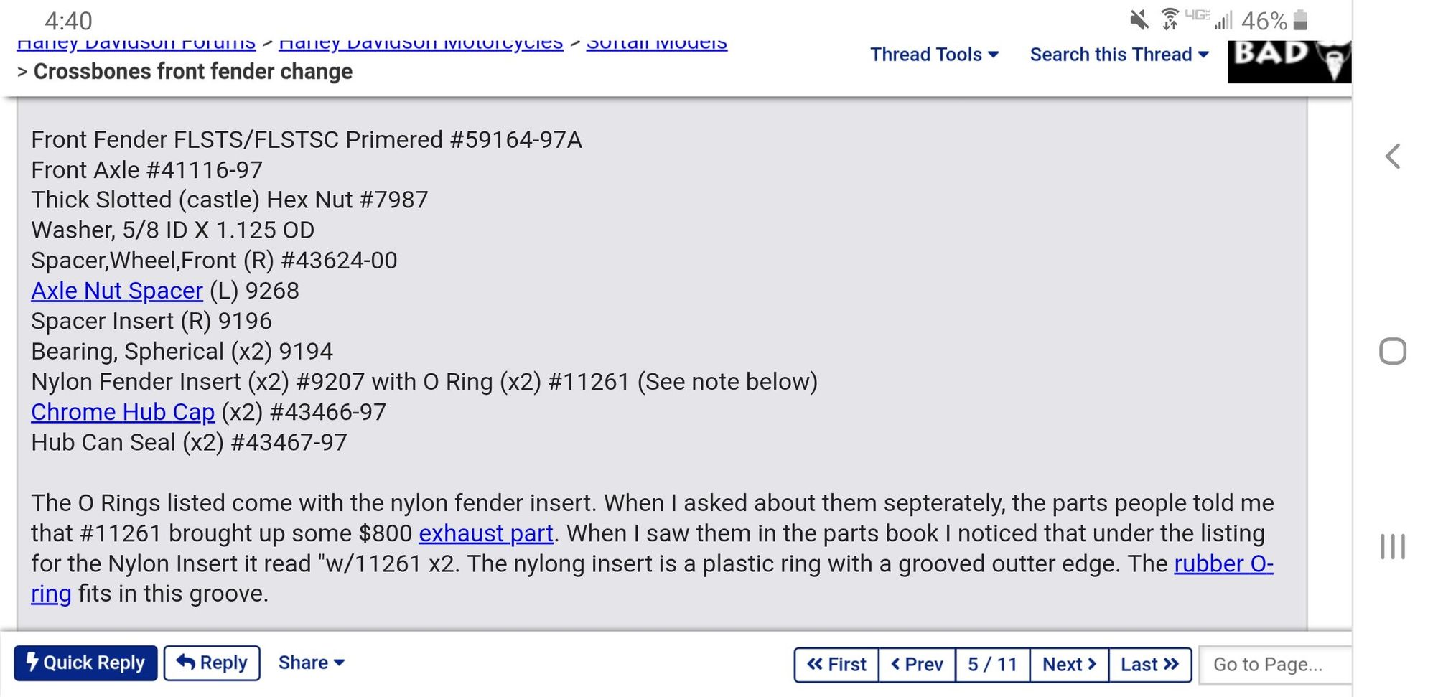Go to the Next page
The width and height of the screenshot is (1433, 697).
tap(1069, 665)
